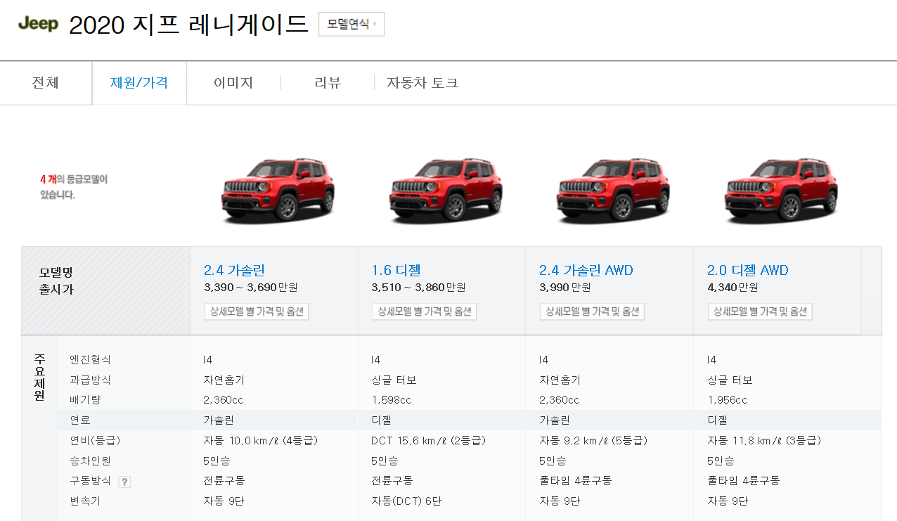Image resolution: width=897 pixels, height=521 pixels.
Task: Click the 주요제원 section header
Action: (x=39, y=376)
